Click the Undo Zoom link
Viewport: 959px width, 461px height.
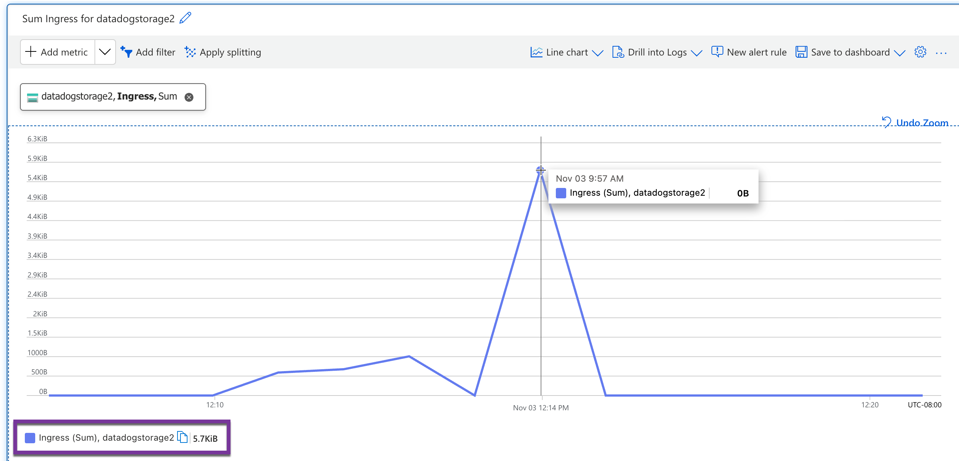pos(922,123)
